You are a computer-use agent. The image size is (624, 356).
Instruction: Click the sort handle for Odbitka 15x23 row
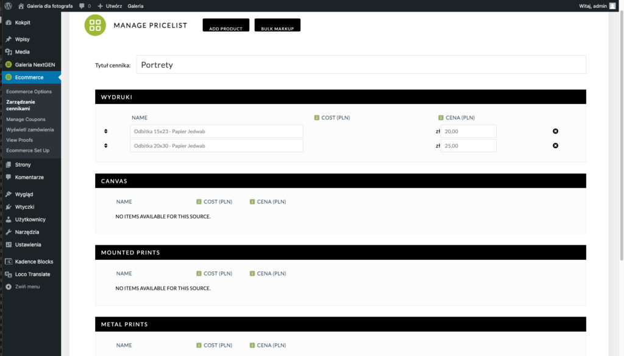pyautogui.click(x=106, y=131)
